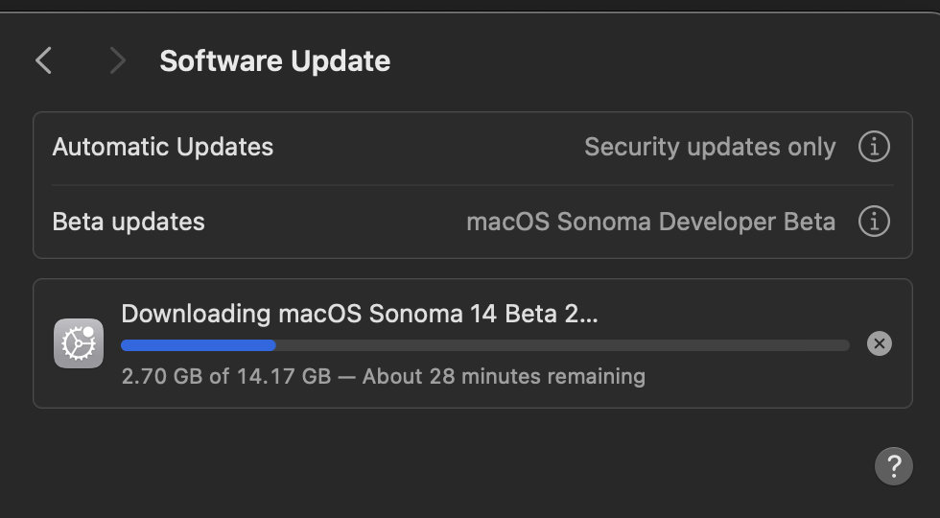Screen dimensions: 940x518
Task: Cancel the macOS Sonoma download
Action: pos(879,343)
